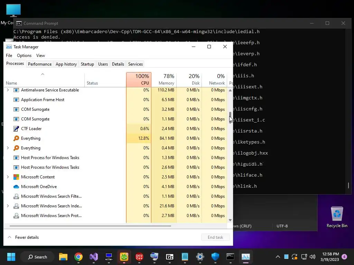Image resolution: width=354 pixels, height=265 pixels.
Task: Sort by the 20% Disk column header
Action: pyautogui.click(x=189, y=79)
